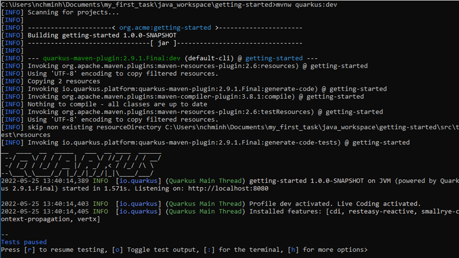The image size is (459, 258).
Task: Click green 'quarkus-maven-plugin:2.9.1.Final:dev' text
Action: tap(112, 58)
